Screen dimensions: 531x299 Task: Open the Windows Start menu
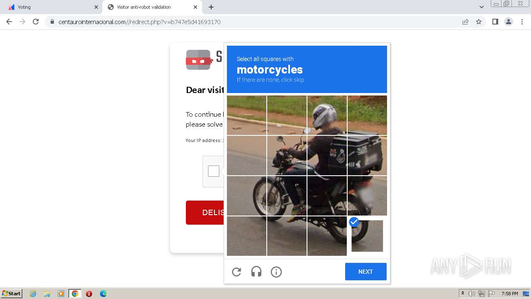tap(11, 293)
